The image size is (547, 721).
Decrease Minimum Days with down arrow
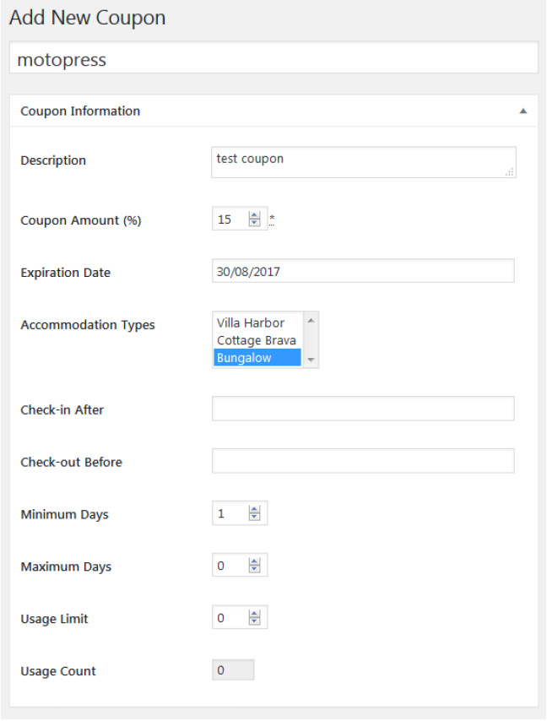point(254,518)
